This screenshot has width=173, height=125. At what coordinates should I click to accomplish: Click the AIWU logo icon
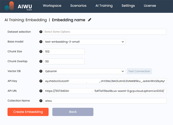9,6
